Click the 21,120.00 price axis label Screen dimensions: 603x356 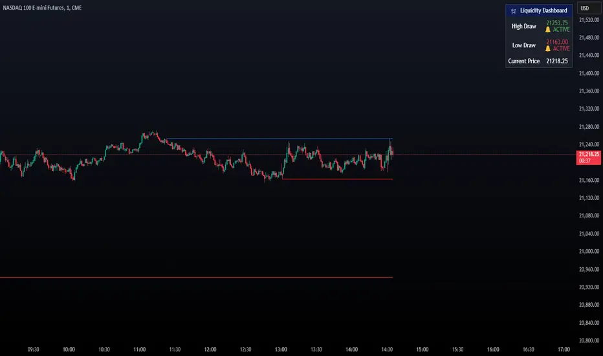589,198
